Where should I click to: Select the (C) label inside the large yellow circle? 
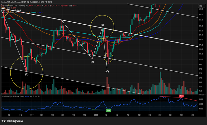click(x=27, y=74)
